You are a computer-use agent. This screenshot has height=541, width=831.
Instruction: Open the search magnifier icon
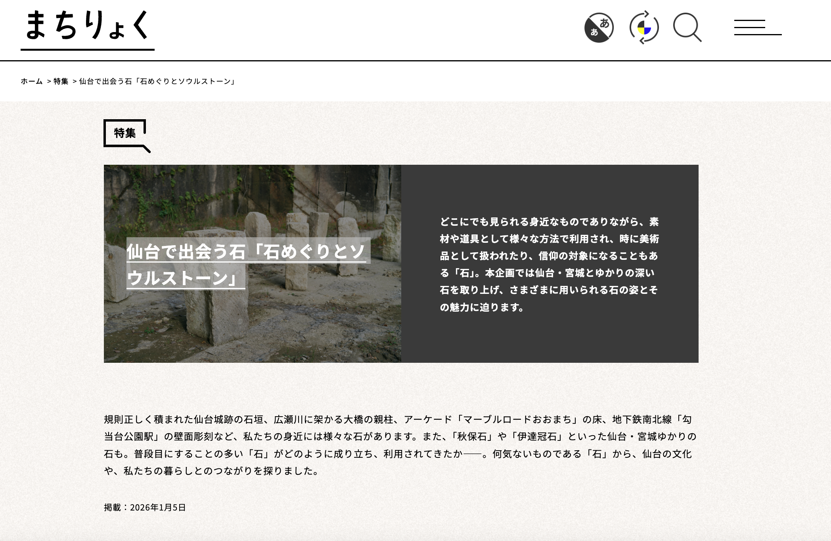[687, 27]
